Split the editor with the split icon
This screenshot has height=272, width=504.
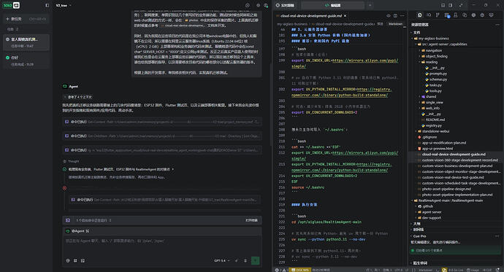pos(395,16)
